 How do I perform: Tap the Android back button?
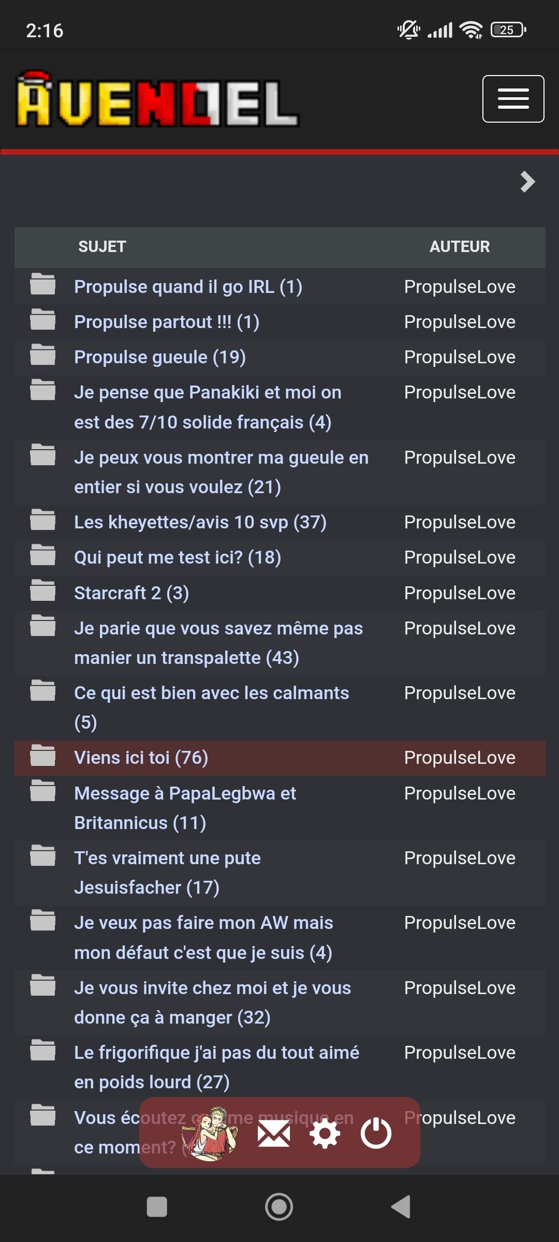(401, 1207)
